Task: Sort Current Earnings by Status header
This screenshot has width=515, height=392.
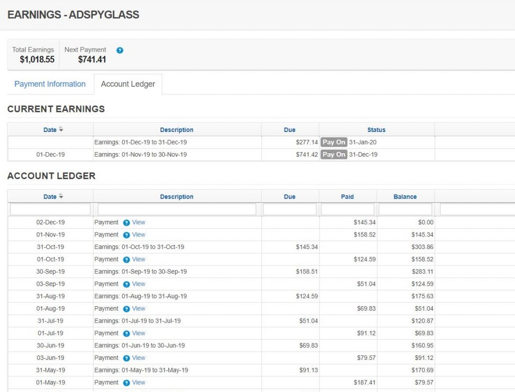Action: pos(376,129)
